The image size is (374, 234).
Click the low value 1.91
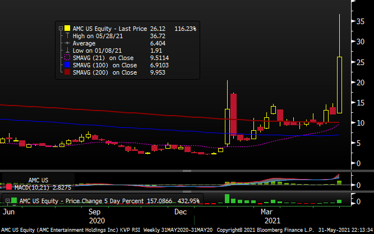[156, 51]
